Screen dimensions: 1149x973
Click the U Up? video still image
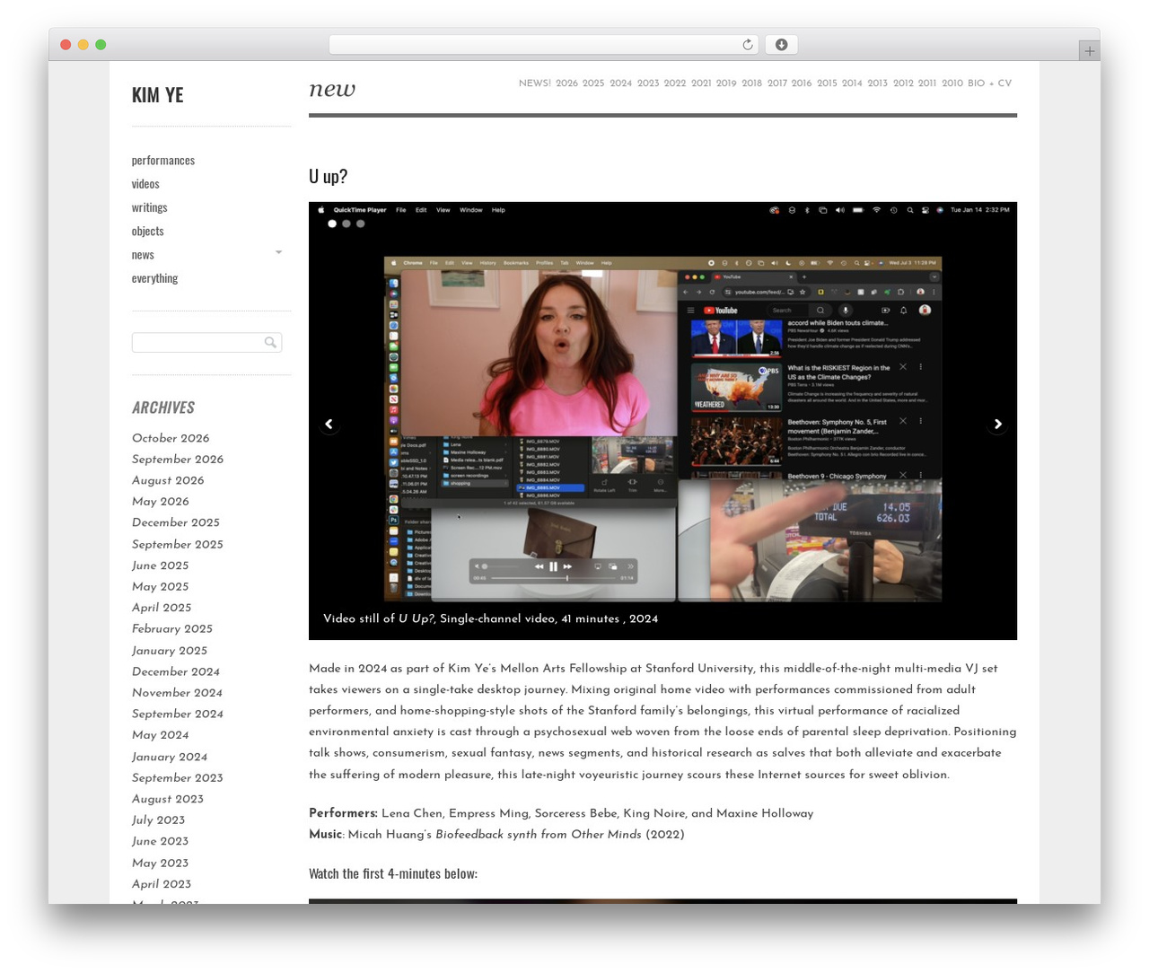point(662,421)
